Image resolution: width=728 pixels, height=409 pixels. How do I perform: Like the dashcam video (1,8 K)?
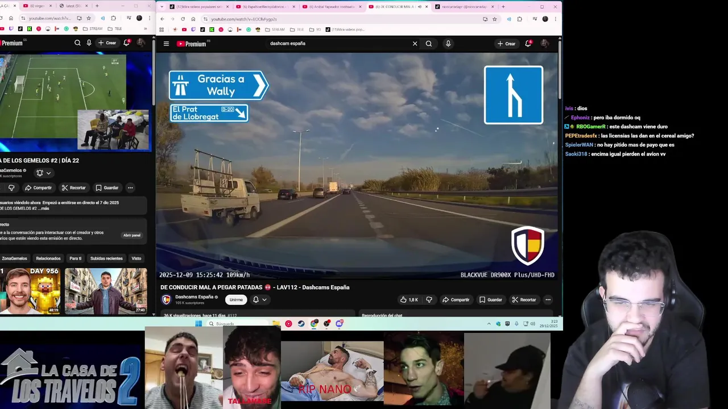point(409,299)
